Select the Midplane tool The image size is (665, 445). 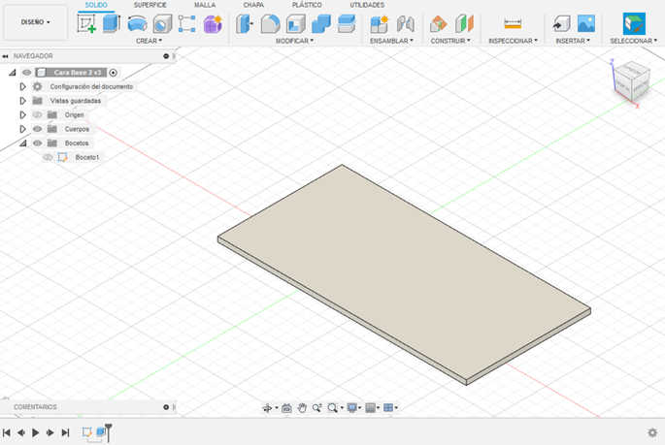(464, 23)
